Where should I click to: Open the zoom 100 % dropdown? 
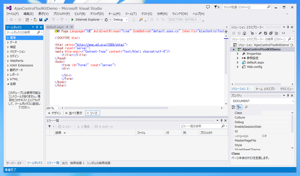pyautogui.click(x=58, y=108)
